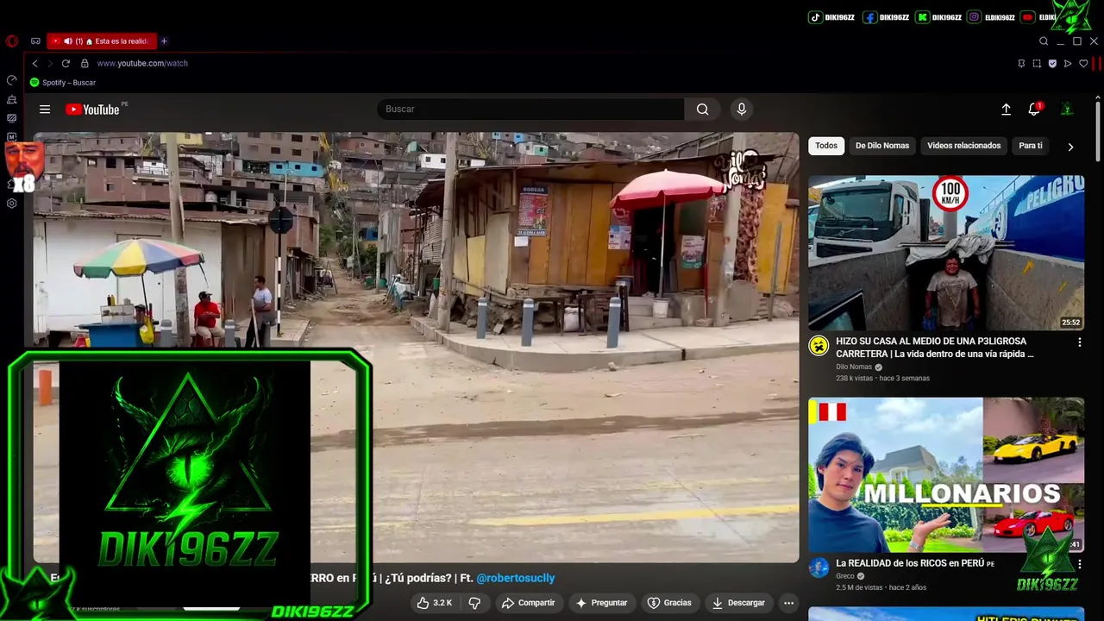View site security via the padlock icon
This screenshot has height=621, width=1104.
pyautogui.click(x=85, y=63)
